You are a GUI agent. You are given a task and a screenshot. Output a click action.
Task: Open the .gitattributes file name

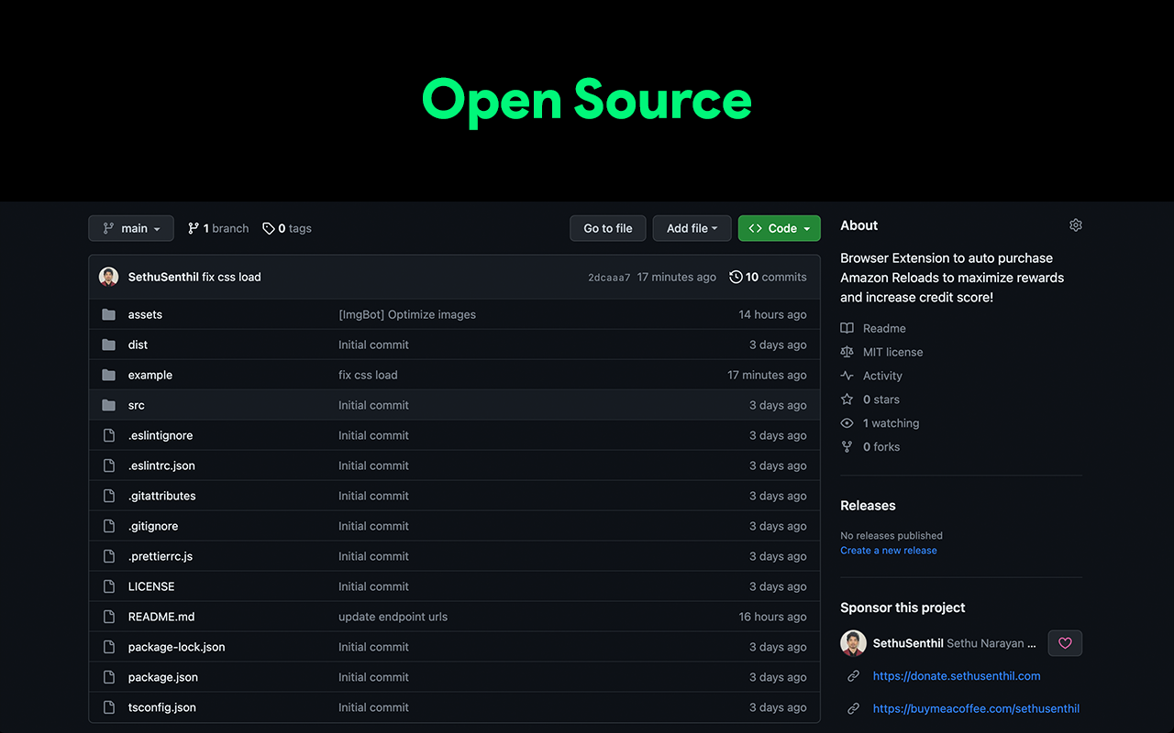point(162,496)
